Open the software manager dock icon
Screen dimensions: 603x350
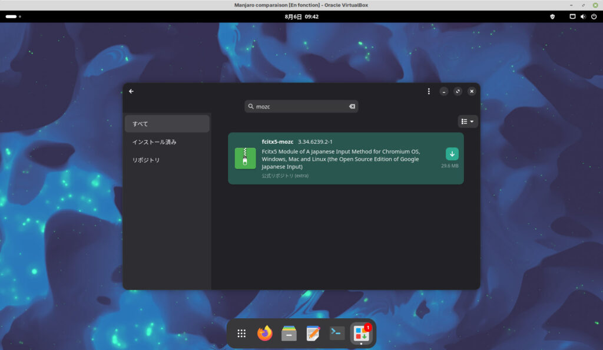[361, 334]
